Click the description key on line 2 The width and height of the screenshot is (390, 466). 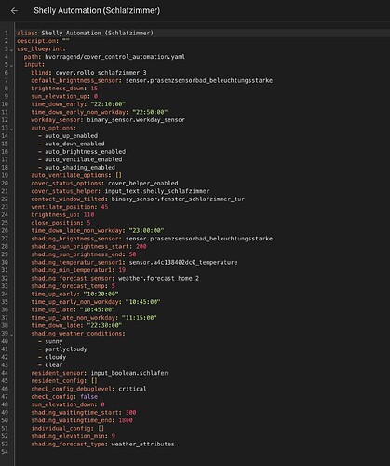(x=36, y=41)
